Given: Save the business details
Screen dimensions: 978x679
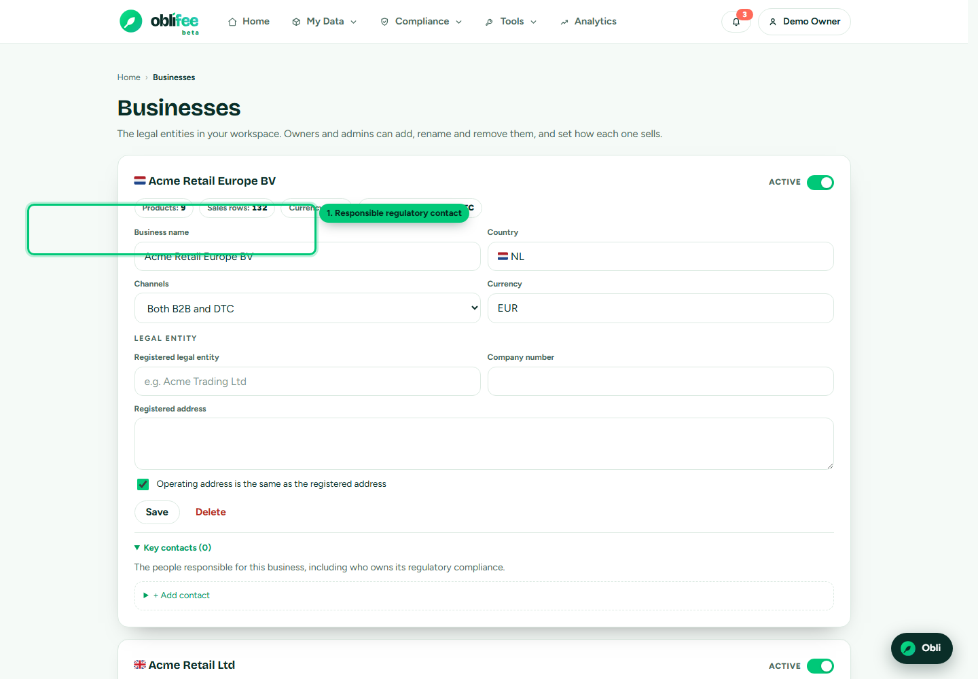Looking at the screenshot, I should [157, 512].
